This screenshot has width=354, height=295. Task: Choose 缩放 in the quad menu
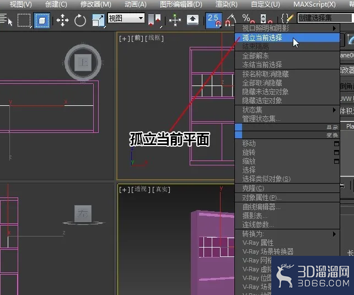coord(249,161)
